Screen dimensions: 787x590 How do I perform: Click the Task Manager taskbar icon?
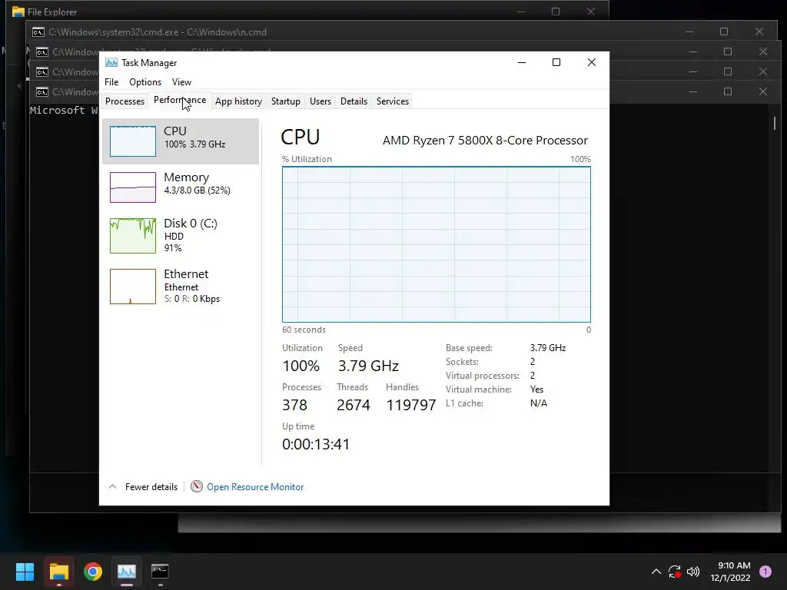127,571
